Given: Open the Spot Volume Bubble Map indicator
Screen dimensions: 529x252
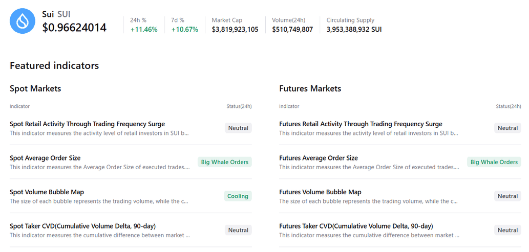Looking at the screenshot, I should tap(47, 192).
